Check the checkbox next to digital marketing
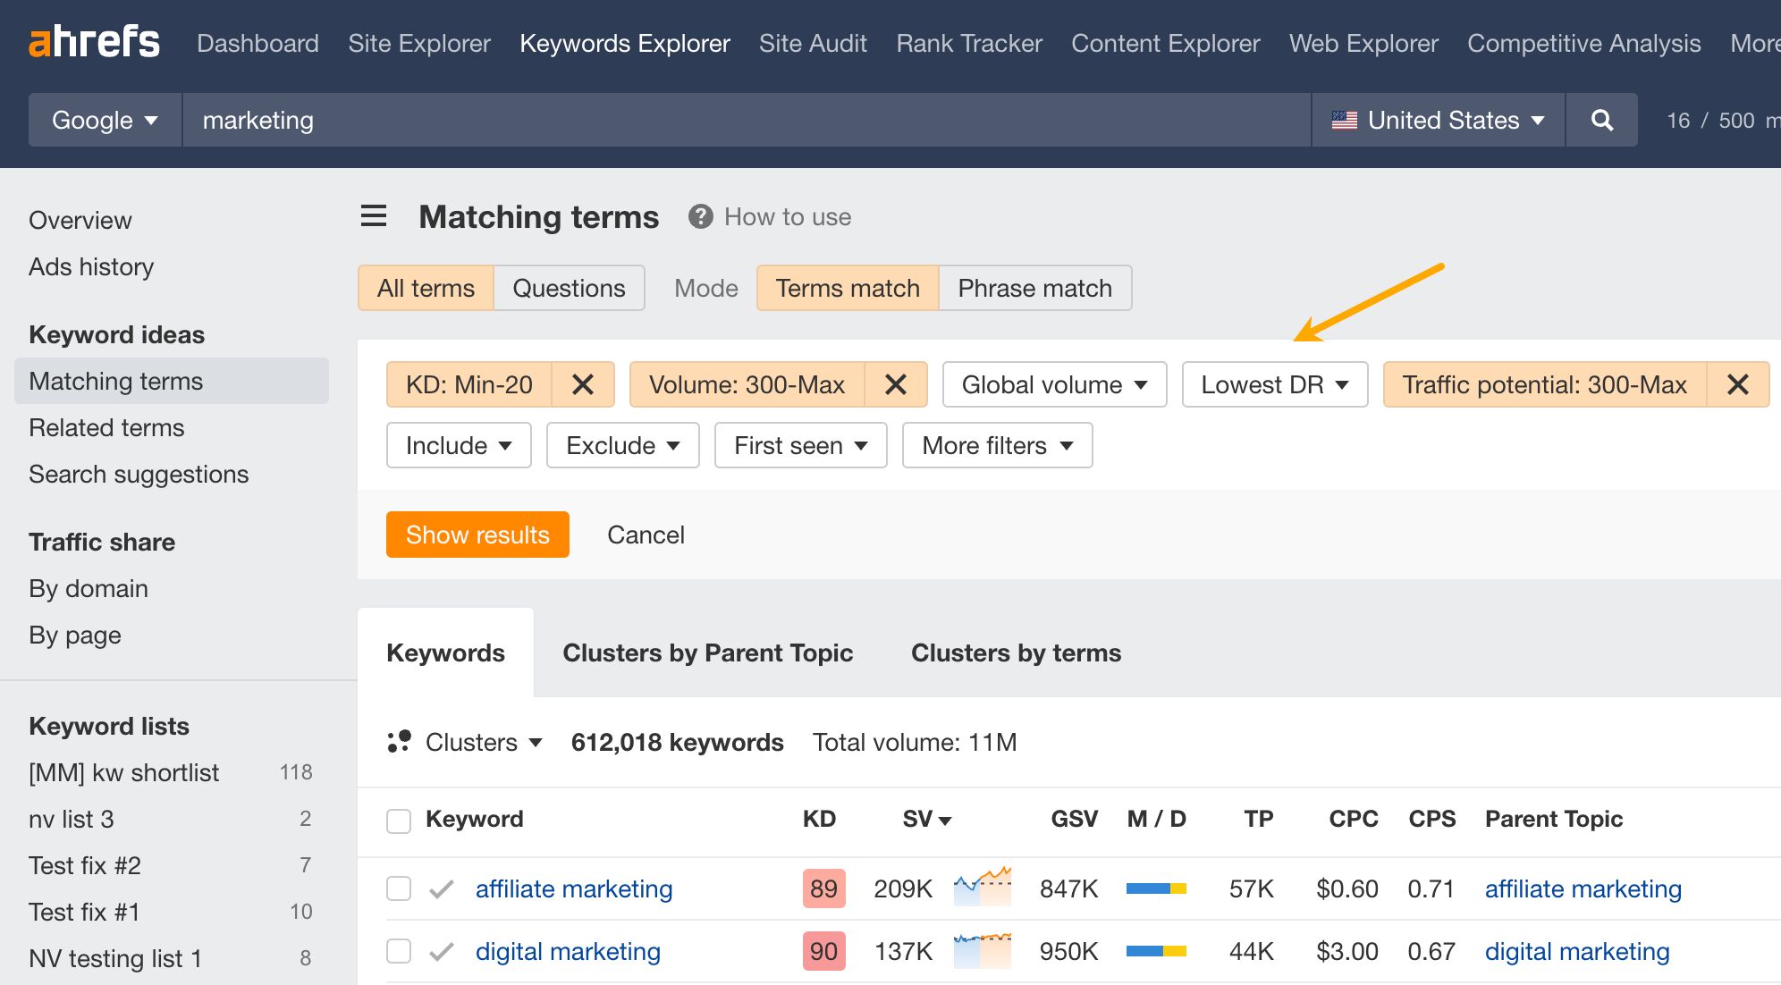This screenshot has height=985, width=1781. pos(398,951)
